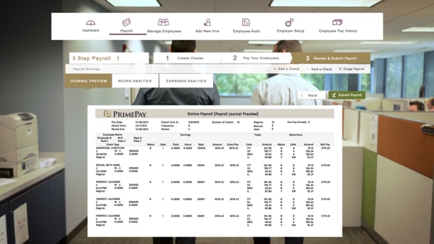Open Add New Hire person icon
Viewport: 434px width, 244px height.
coord(207,22)
